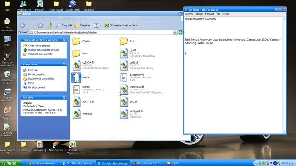Click the taskbar clock
Screen dimensions: 296x166
tap(288, 163)
